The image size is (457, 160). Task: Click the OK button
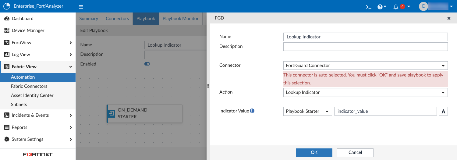pyautogui.click(x=314, y=152)
